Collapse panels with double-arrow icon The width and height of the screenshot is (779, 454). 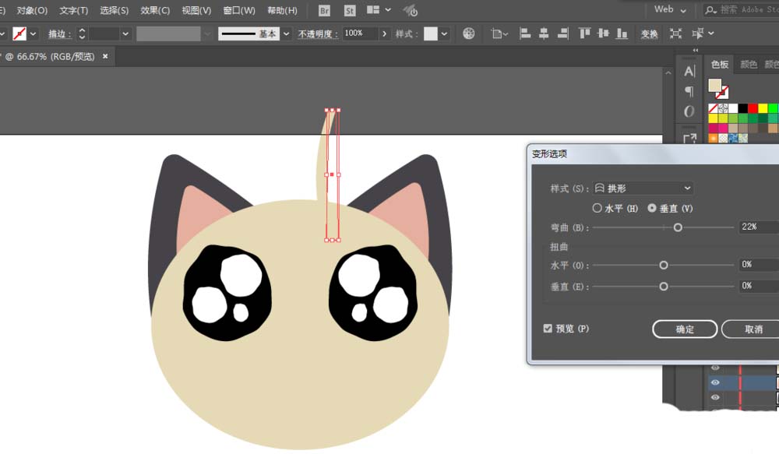[x=696, y=50]
